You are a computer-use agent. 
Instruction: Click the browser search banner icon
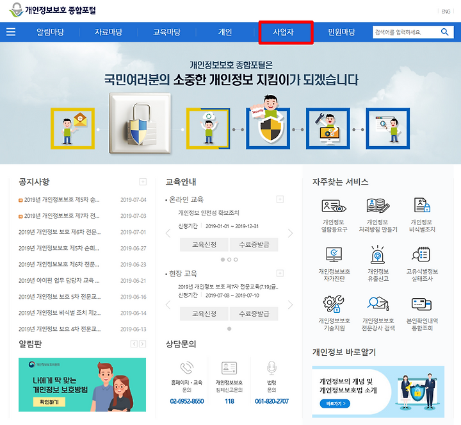pos(388,128)
